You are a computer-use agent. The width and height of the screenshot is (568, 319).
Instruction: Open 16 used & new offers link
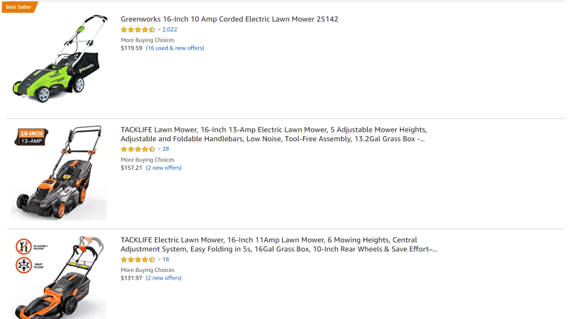point(175,48)
